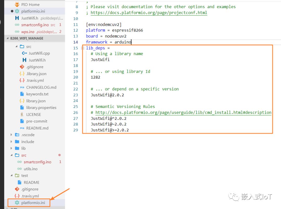Click the Arduino icon beside utils.ino

click(20, 169)
